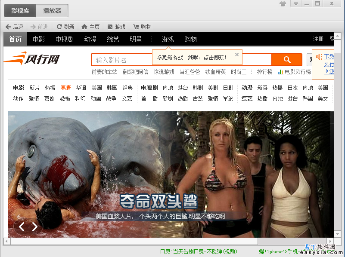
Task: Close the new games tooltip popup
Action: [237, 55]
